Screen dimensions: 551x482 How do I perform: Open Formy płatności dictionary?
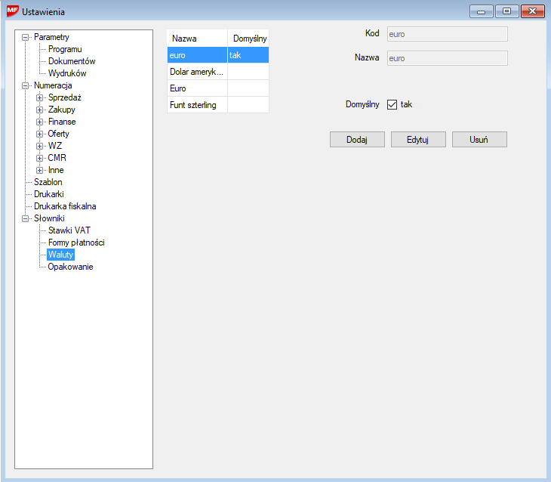76,243
